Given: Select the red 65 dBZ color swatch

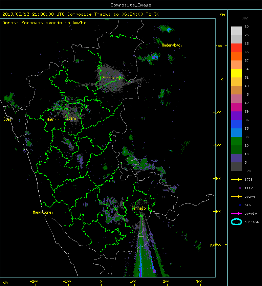Looking at the screenshot, I should pos(236,48).
